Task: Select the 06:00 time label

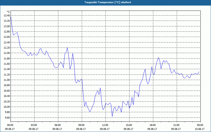Action: (x=58, y=125)
